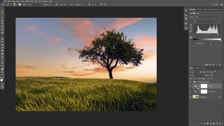
Task: Select the Crop tool
Action: [2, 23]
